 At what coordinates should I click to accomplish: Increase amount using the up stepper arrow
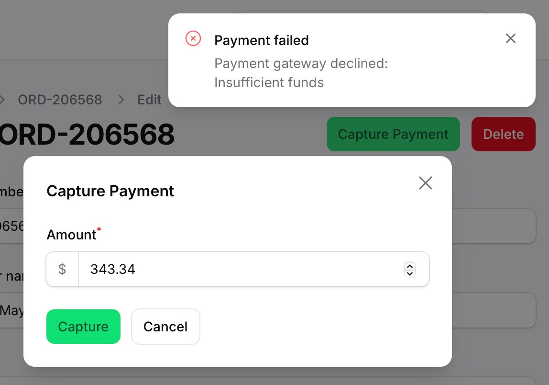[410, 266]
